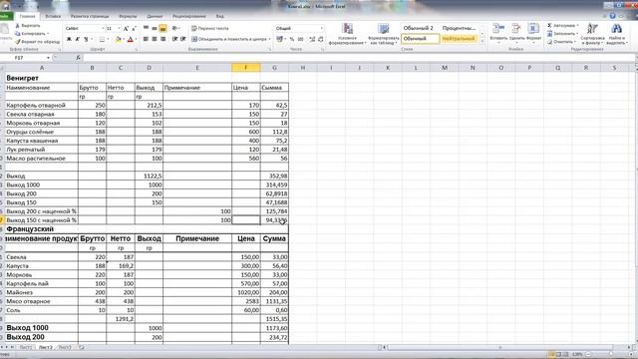Switch to the Формулы ribbon tab
The image size is (638, 359).
click(x=128, y=16)
